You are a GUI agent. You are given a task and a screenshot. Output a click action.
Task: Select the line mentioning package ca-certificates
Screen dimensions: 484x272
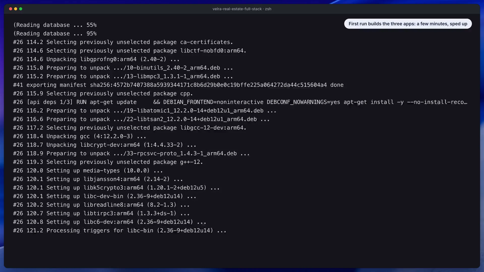point(123,42)
